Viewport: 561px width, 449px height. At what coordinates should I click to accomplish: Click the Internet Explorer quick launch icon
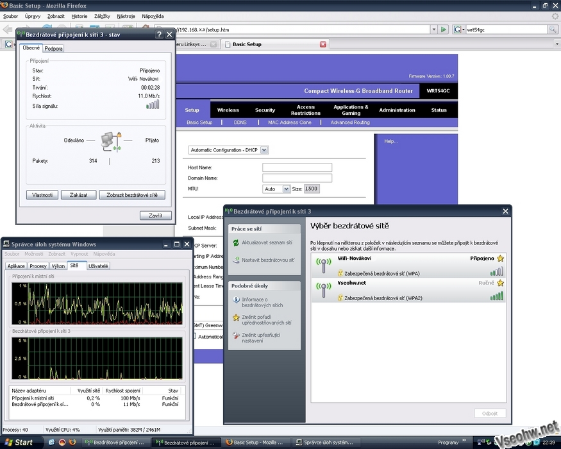coord(51,442)
